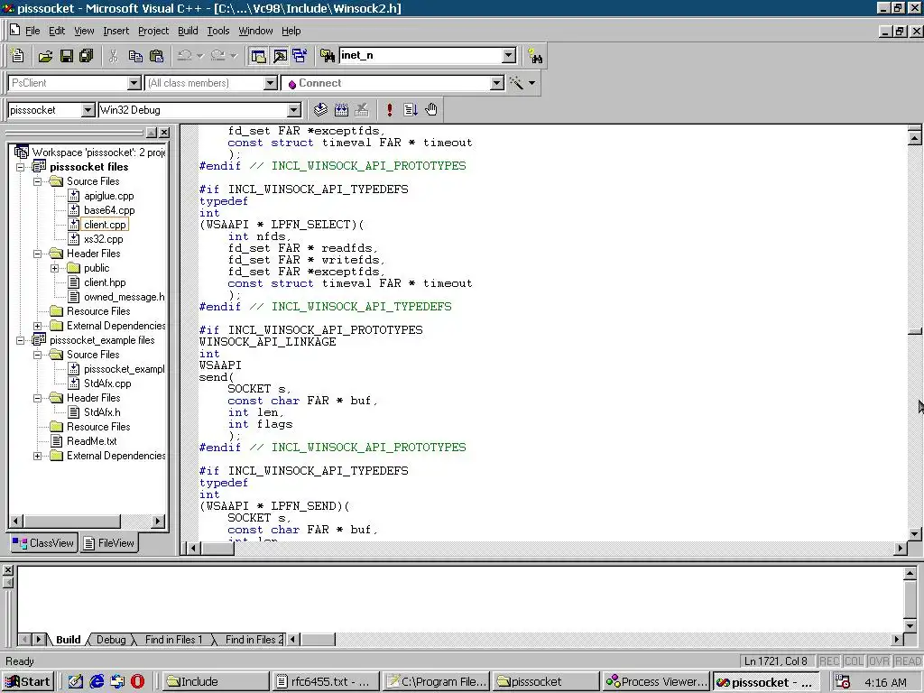Open the File menu
The height and width of the screenshot is (693, 924).
32,31
